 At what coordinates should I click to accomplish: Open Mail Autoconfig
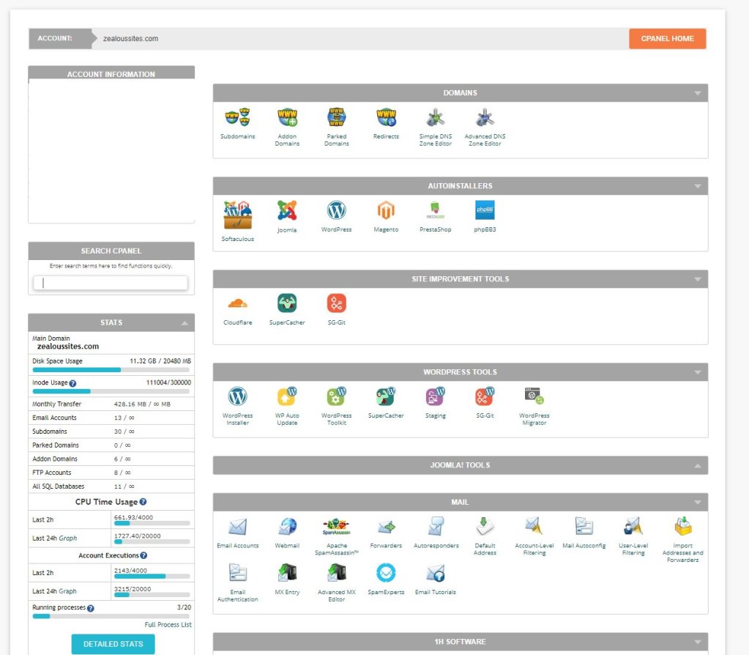tap(584, 526)
